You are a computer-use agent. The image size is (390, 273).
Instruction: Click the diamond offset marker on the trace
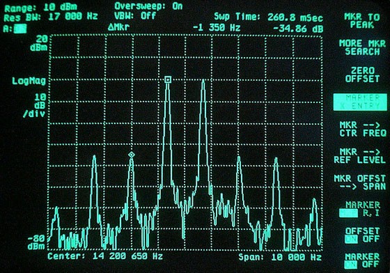(132, 155)
